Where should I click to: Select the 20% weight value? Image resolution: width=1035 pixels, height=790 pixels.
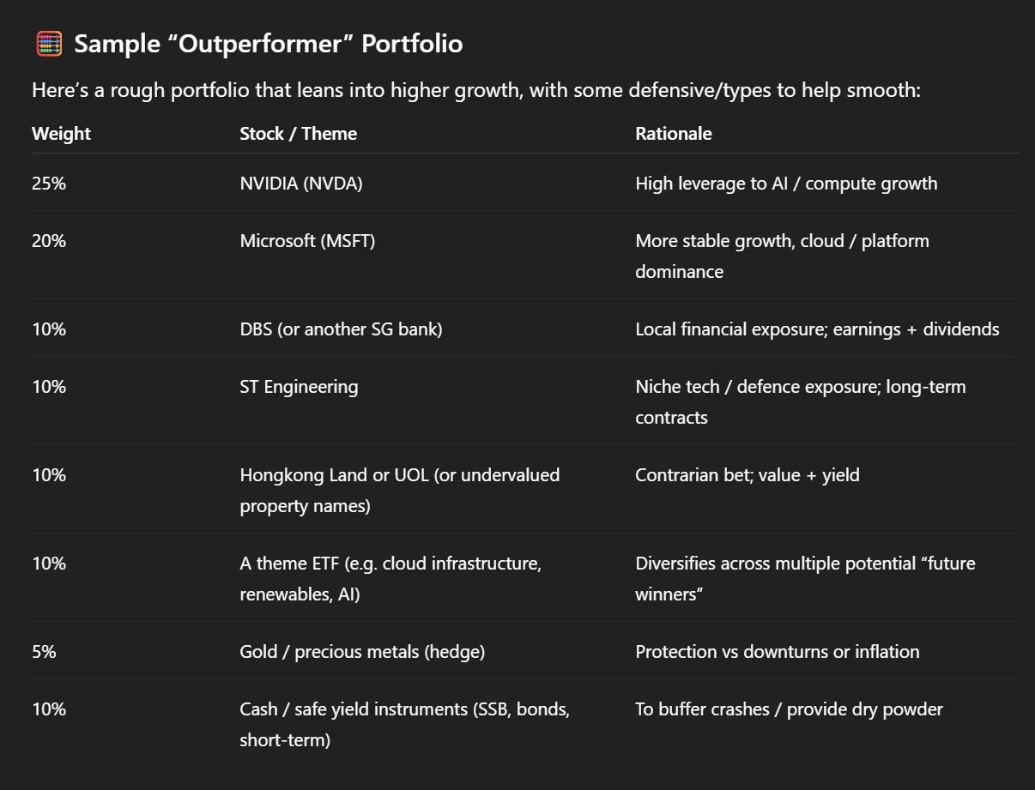49,241
